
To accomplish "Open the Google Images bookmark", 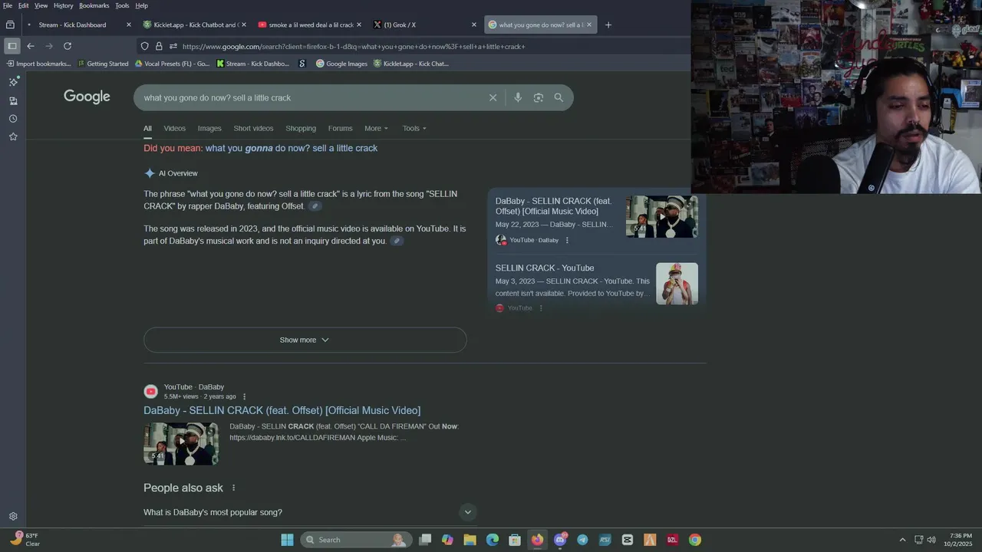I will tap(342, 64).
